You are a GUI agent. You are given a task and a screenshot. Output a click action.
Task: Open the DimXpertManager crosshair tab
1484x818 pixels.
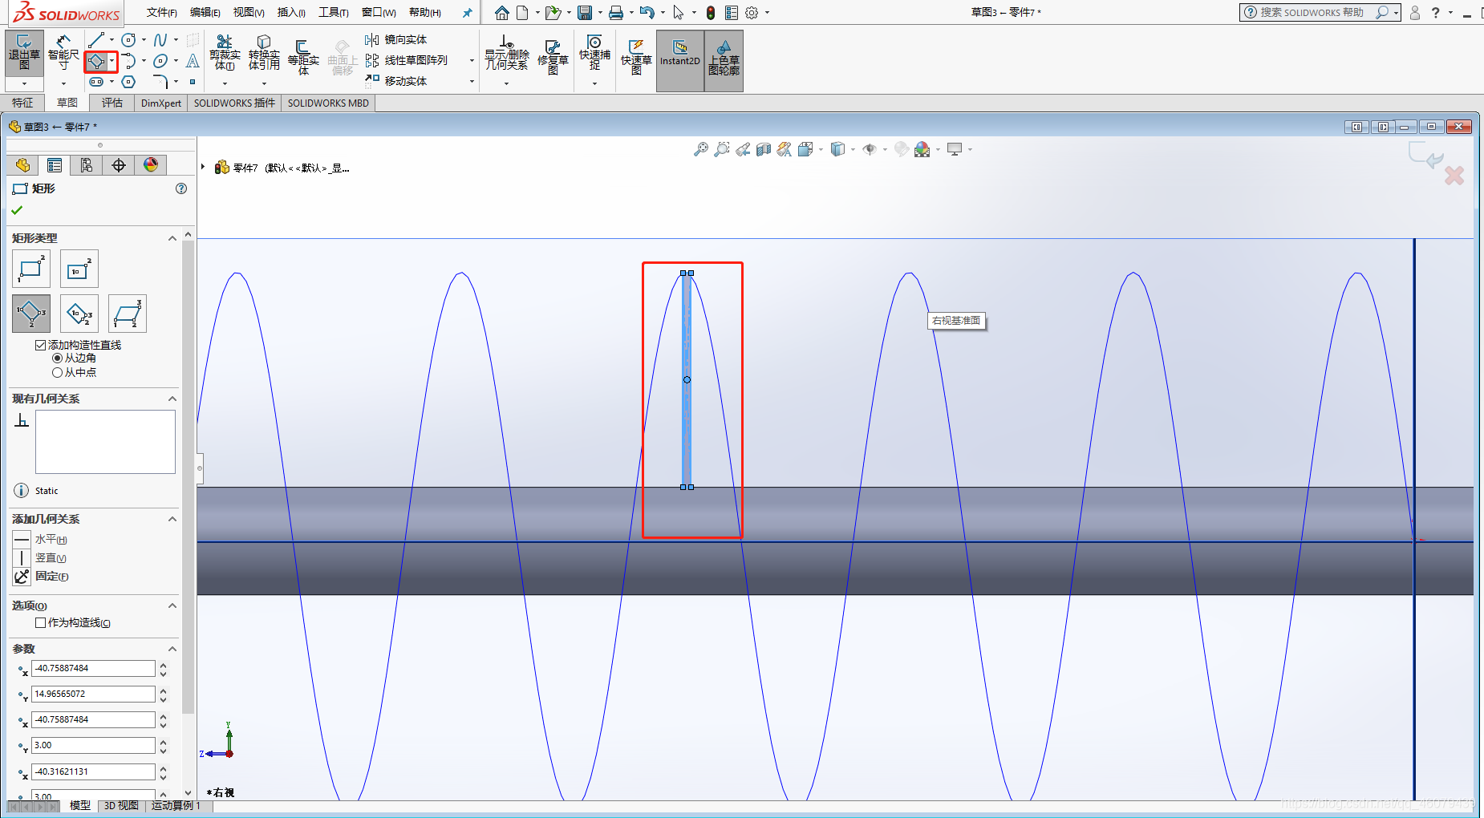tap(119, 165)
